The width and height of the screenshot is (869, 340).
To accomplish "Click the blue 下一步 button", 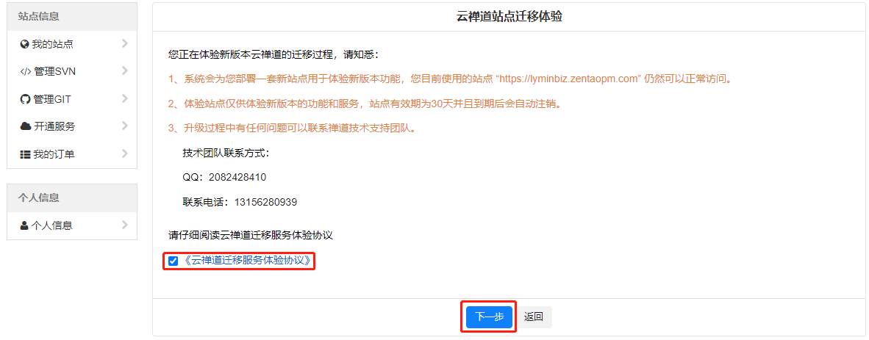I will (x=489, y=317).
